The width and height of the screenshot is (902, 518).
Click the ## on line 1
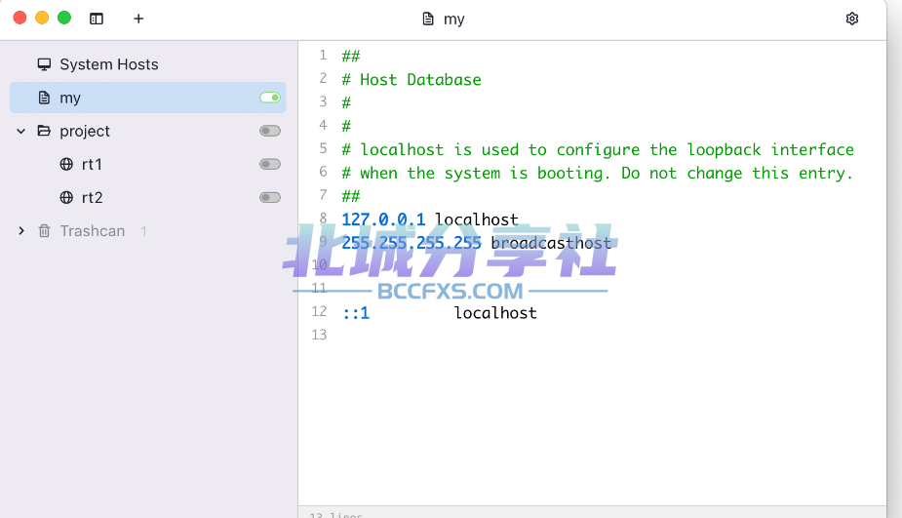click(x=351, y=56)
